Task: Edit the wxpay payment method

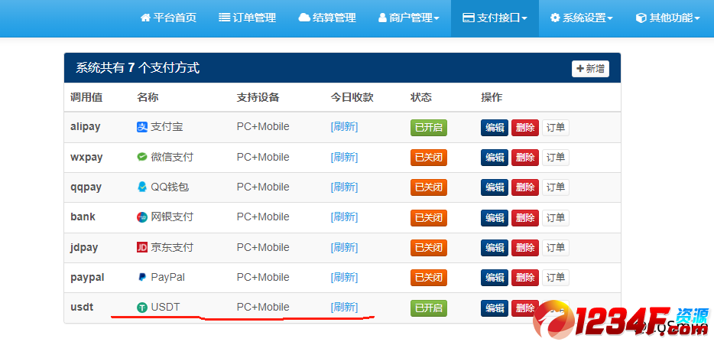Action: (x=495, y=158)
